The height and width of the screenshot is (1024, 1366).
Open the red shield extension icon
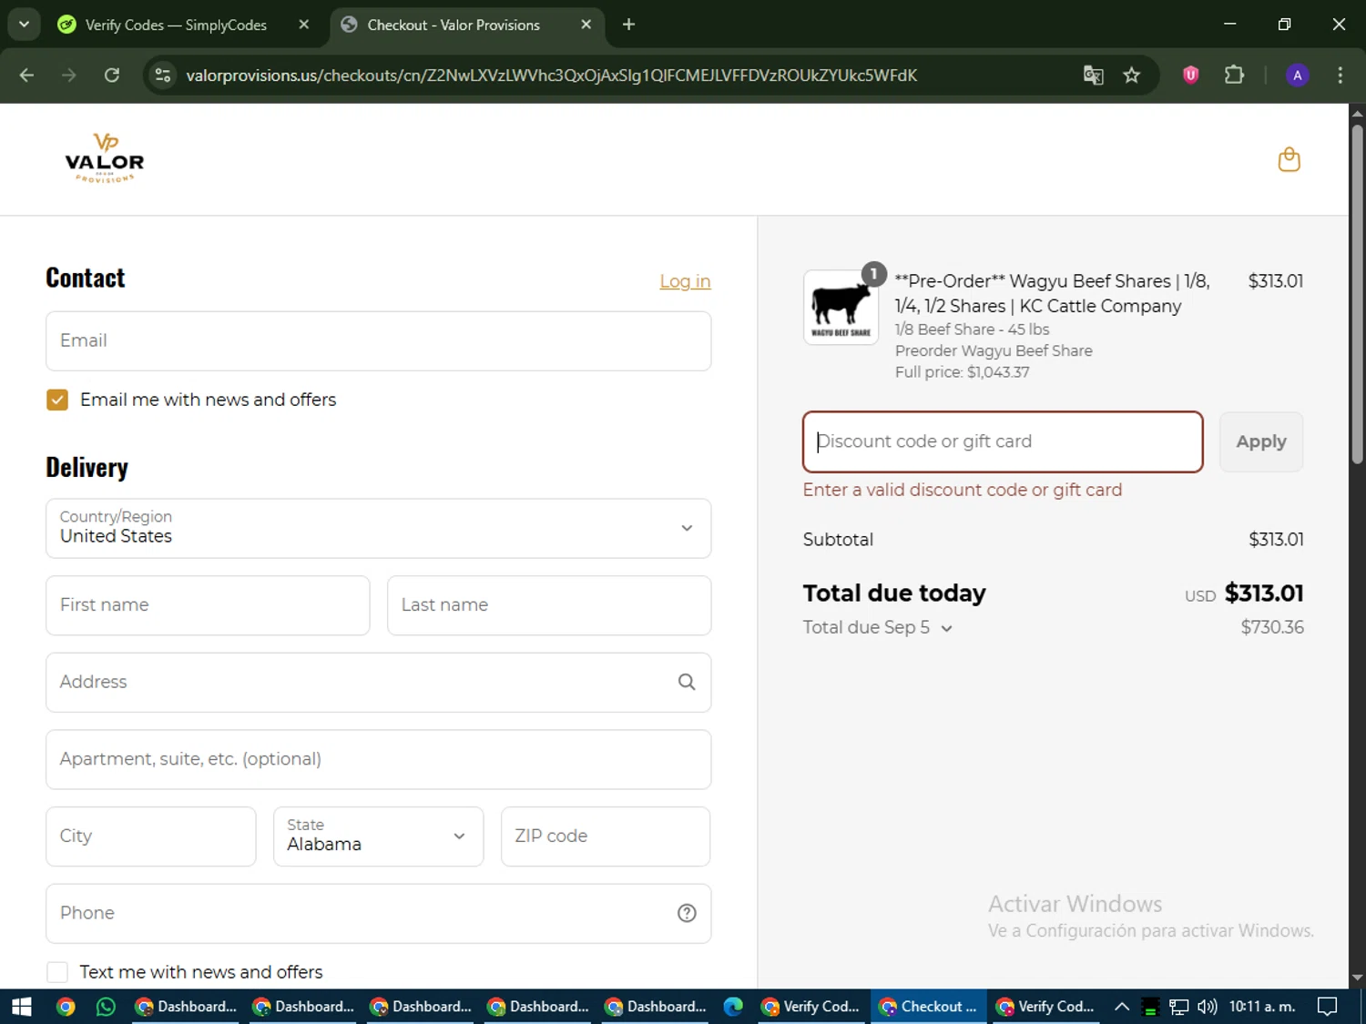[x=1190, y=75]
